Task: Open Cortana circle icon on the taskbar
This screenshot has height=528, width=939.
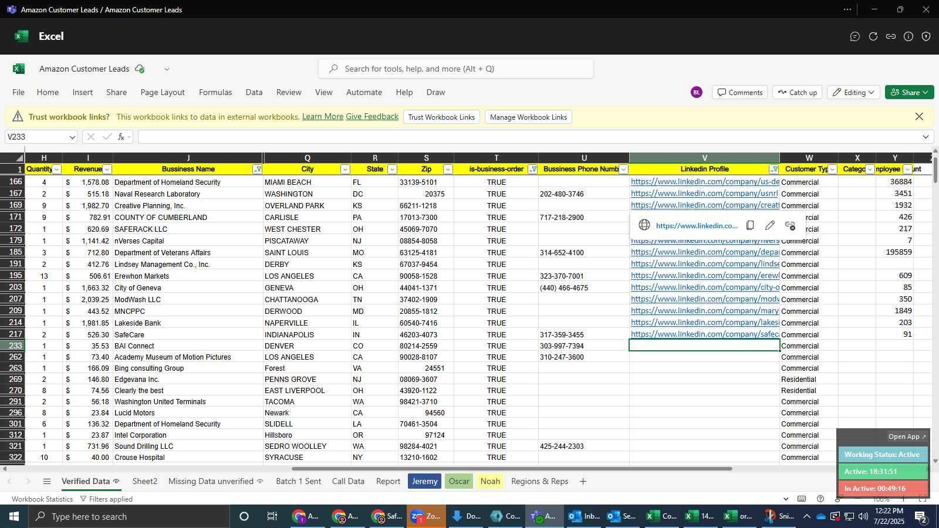Action: [244, 516]
